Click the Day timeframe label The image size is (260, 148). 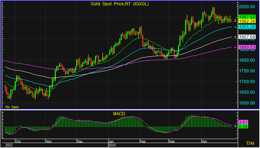pos(250,143)
